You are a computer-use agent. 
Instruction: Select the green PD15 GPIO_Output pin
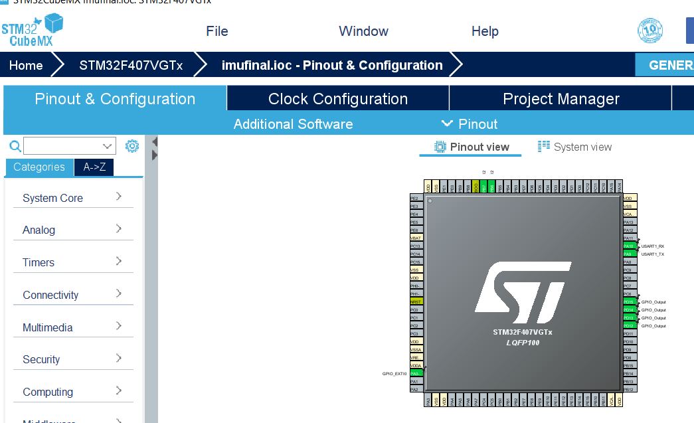click(630, 301)
